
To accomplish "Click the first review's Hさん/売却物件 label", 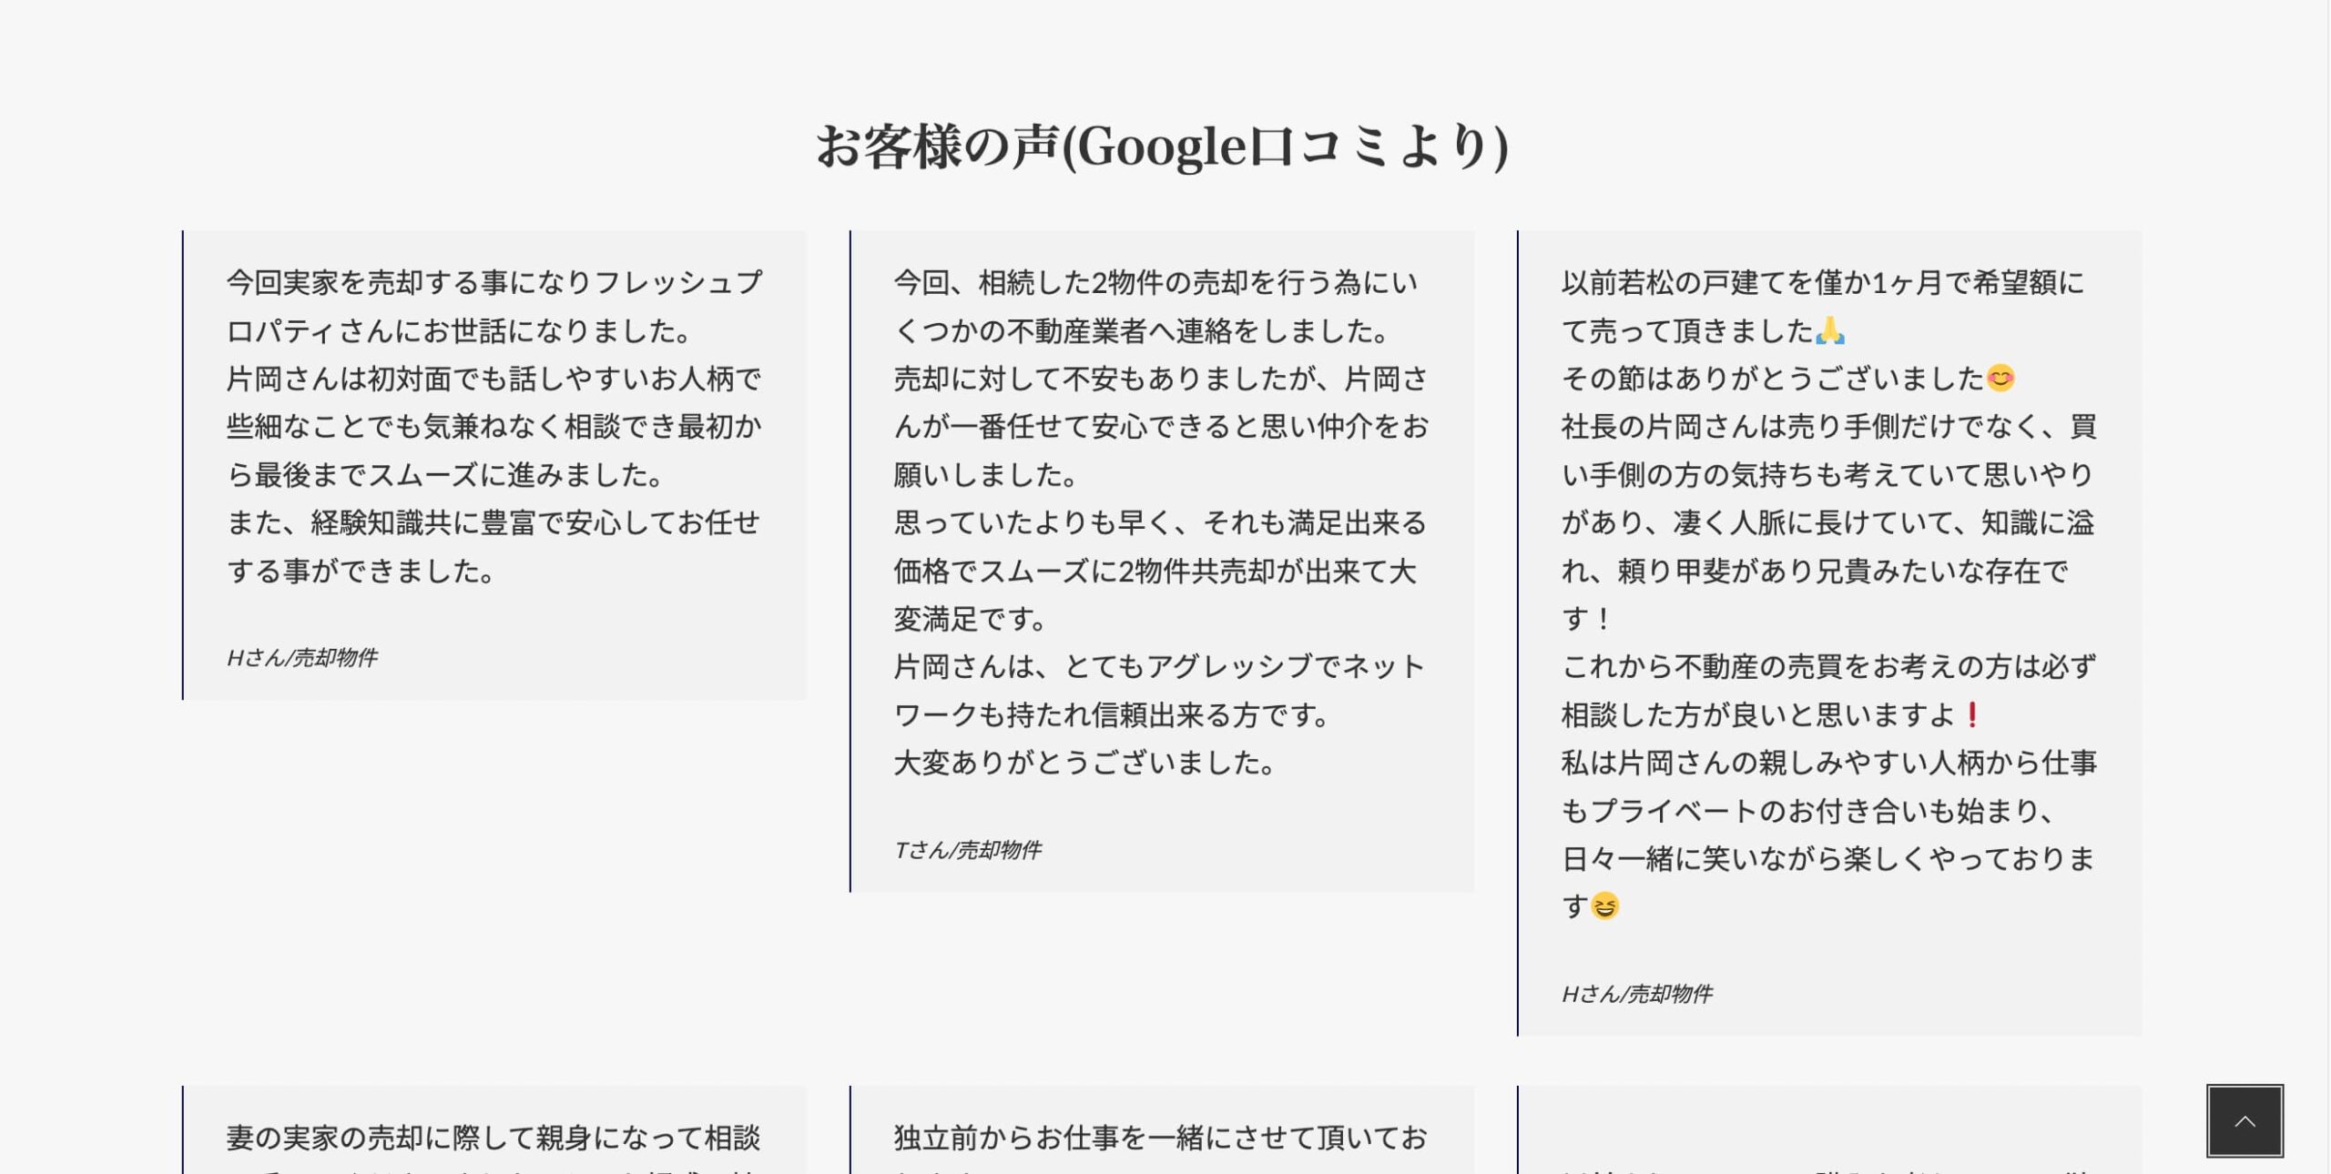I will pos(301,658).
